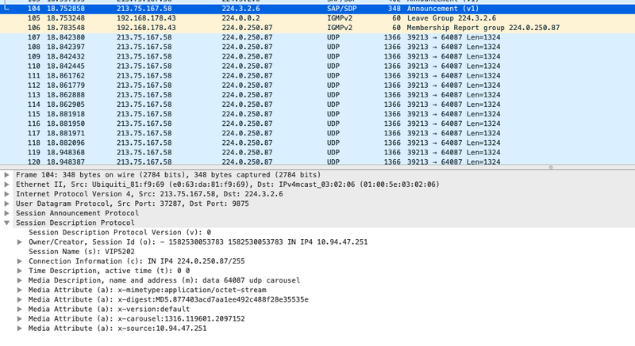
Task: Select packet 104 SAP/SDP Announcement row
Action: coord(317,9)
